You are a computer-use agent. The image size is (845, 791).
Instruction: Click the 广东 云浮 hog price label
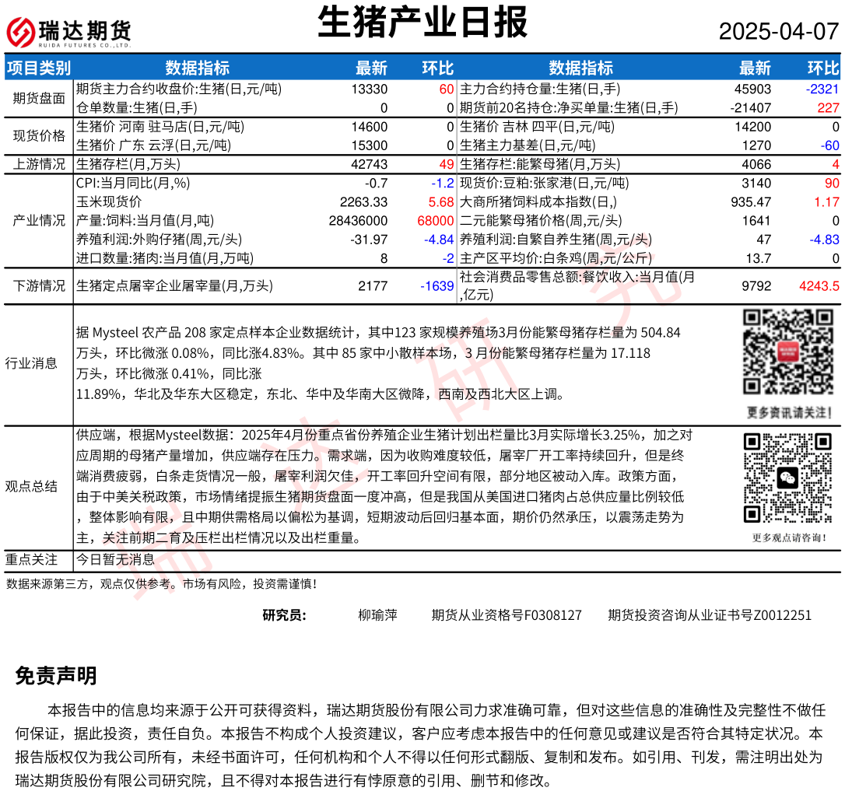click(153, 145)
